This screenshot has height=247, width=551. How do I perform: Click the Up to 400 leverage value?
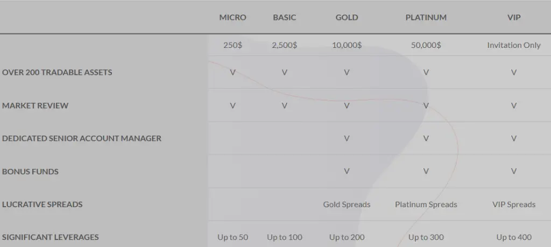click(x=514, y=237)
